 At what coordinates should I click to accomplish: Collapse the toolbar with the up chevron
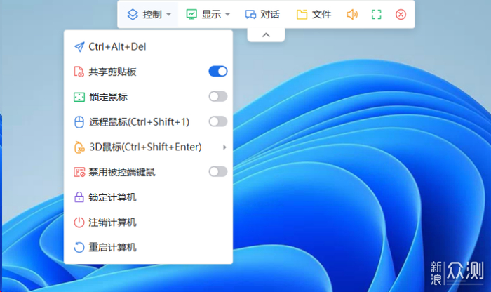click(x=266, y=35)
